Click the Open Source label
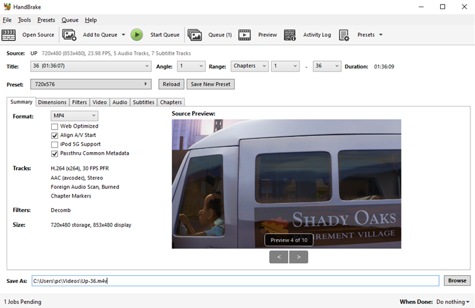 [x=38, y=35]
